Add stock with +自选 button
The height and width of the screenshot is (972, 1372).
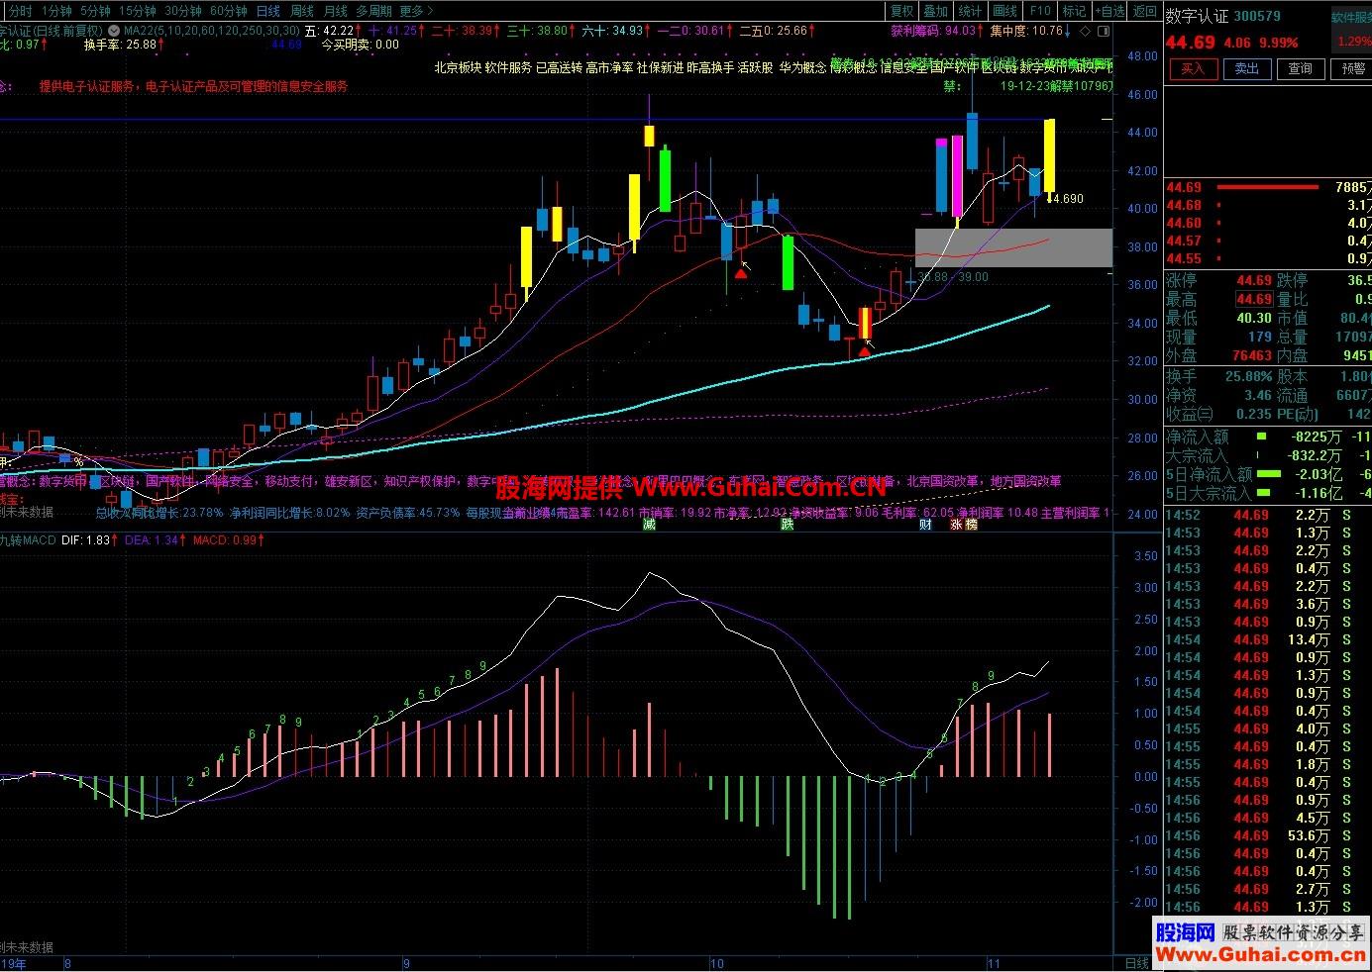point(1109,11)
